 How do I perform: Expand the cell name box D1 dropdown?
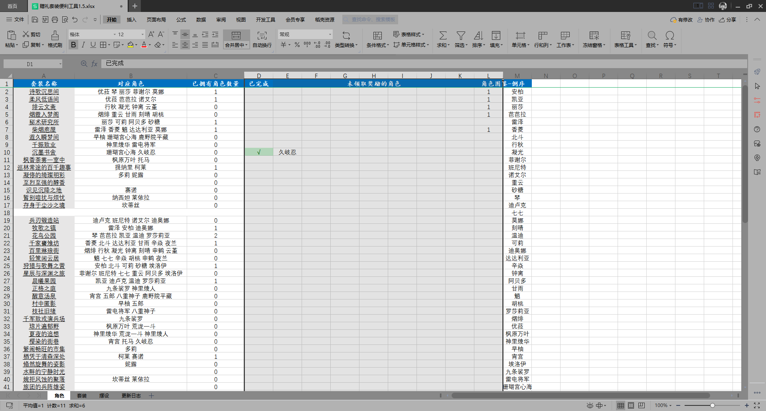[60, 64]
